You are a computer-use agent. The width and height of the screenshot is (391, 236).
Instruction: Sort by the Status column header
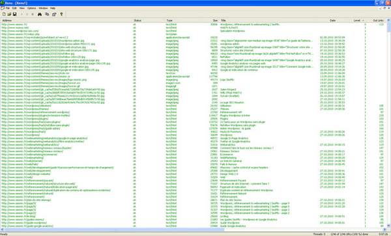click(x=149, y=20)
